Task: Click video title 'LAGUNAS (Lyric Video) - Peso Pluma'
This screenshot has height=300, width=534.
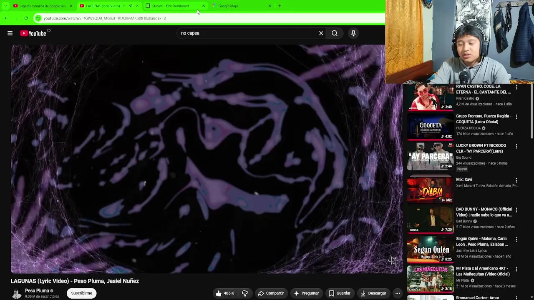Action: (x=75, y=281)
